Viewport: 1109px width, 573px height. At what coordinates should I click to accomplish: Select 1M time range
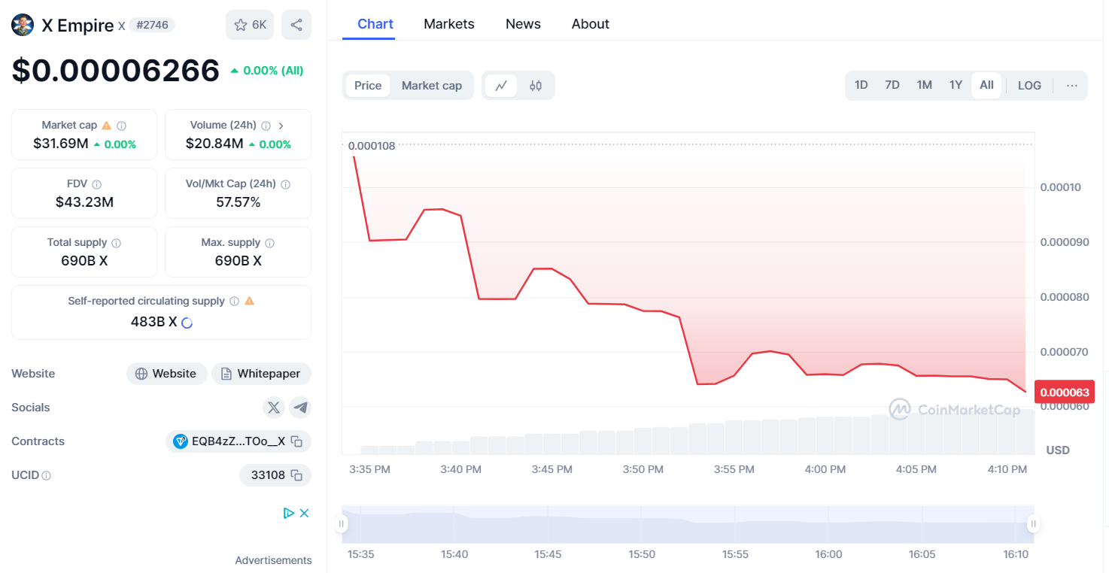[x=925, y=86]
